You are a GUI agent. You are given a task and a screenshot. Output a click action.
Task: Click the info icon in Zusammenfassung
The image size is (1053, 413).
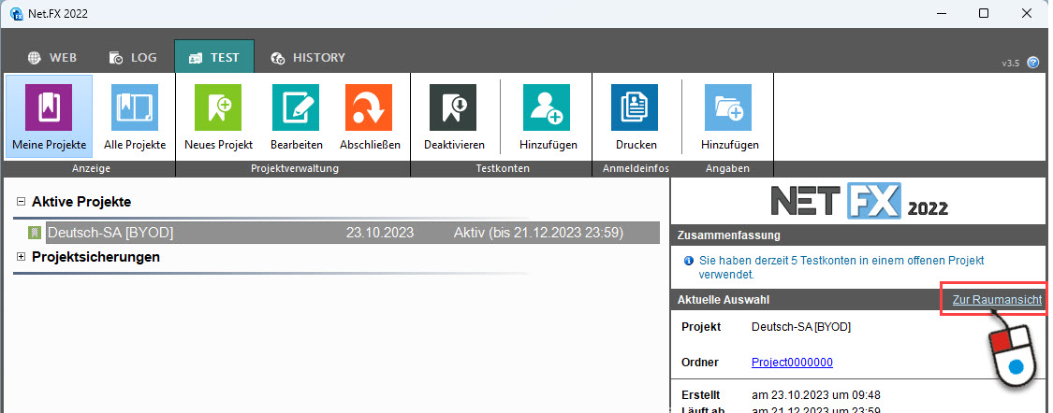(688, 260)
